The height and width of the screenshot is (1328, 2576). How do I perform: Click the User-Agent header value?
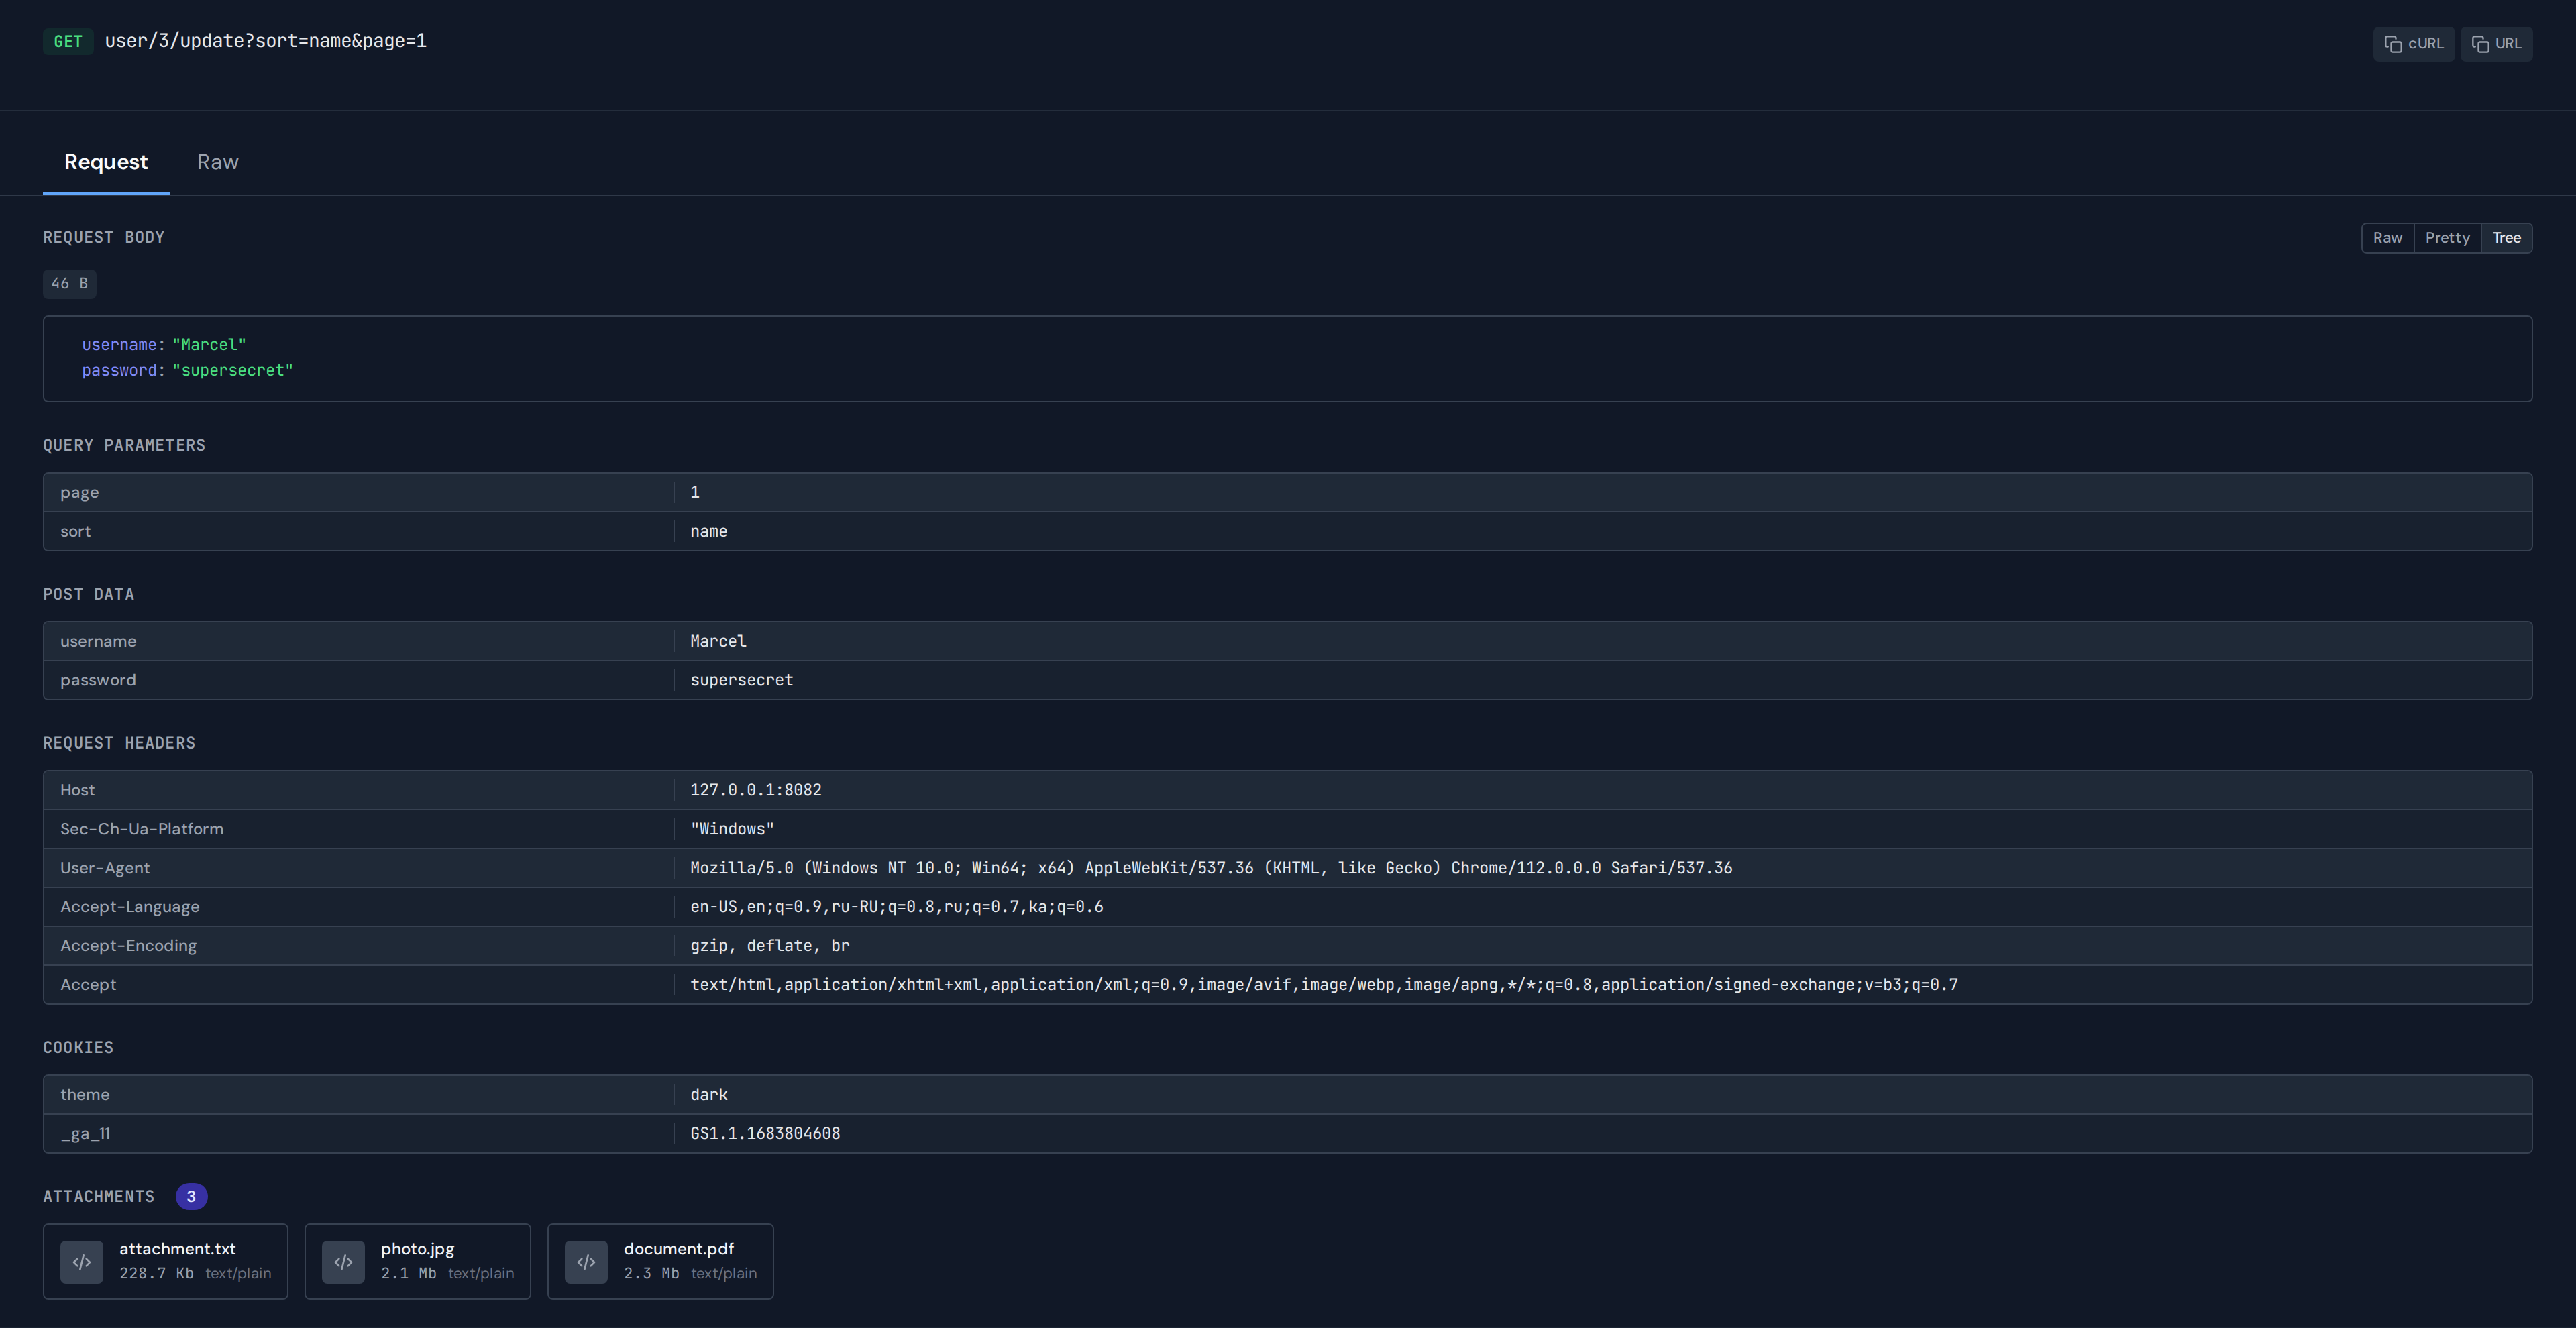pyautogui.click(x=1210, y=868)
